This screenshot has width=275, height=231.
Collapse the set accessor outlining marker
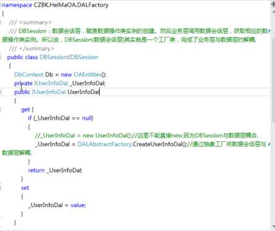coord(1,188)
